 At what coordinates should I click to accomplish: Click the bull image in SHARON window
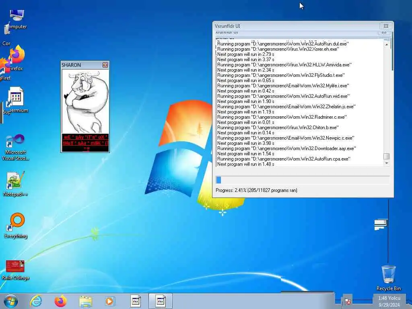[85, 101]
